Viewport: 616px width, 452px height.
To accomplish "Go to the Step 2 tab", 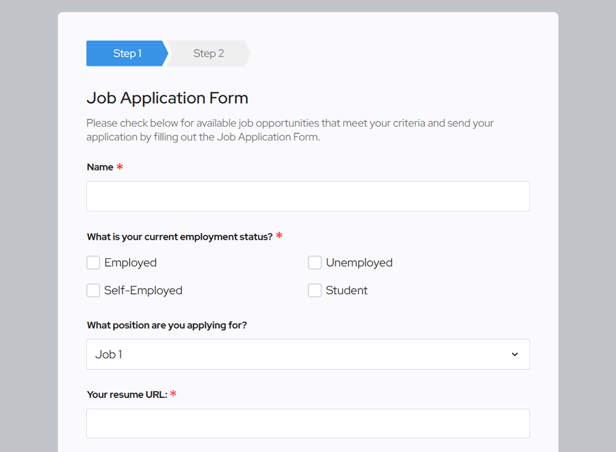I will 208,53.
